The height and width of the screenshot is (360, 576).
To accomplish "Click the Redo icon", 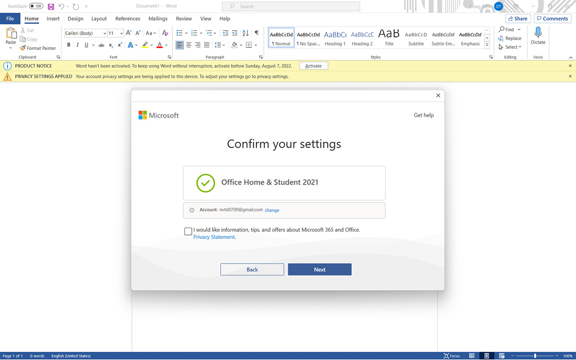I will (x=76, y=7).
